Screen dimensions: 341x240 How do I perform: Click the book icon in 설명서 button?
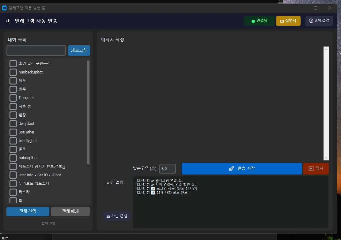point(282,21)
